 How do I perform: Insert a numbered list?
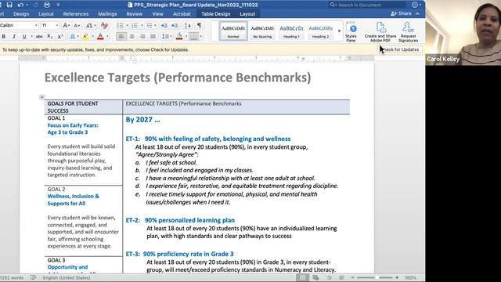coord(135,26)
